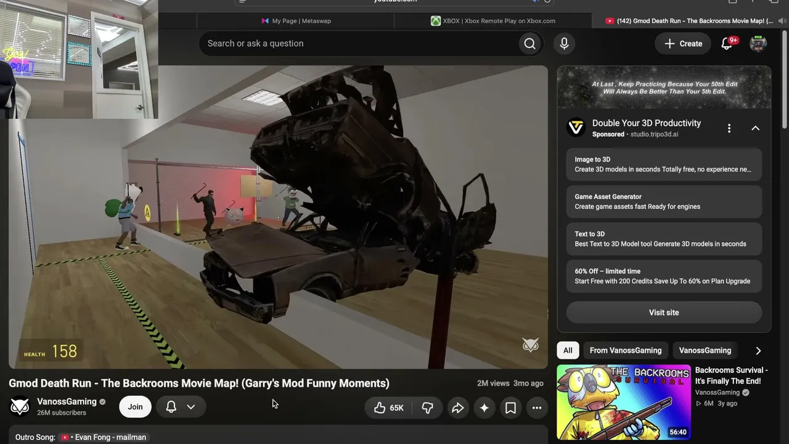Click the VanossGaming channel avatar
Viewport: 789px width, 444px height.
[20, 406]
